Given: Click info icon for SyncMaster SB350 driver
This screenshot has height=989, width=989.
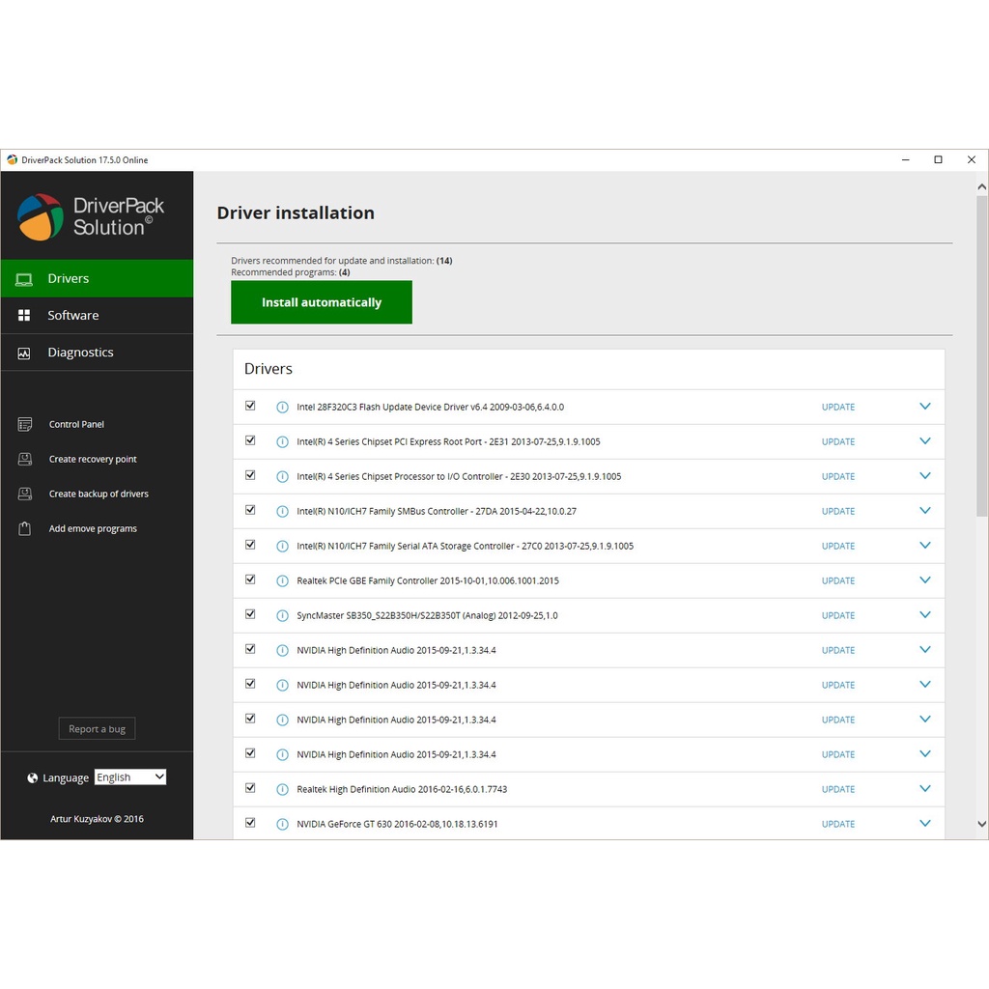Looking at the screenshot, I should pos(282,615).
